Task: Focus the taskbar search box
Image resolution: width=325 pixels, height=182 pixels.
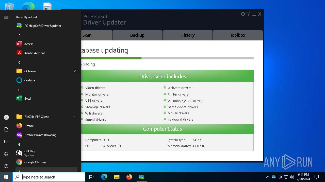Action: point(49,177)
